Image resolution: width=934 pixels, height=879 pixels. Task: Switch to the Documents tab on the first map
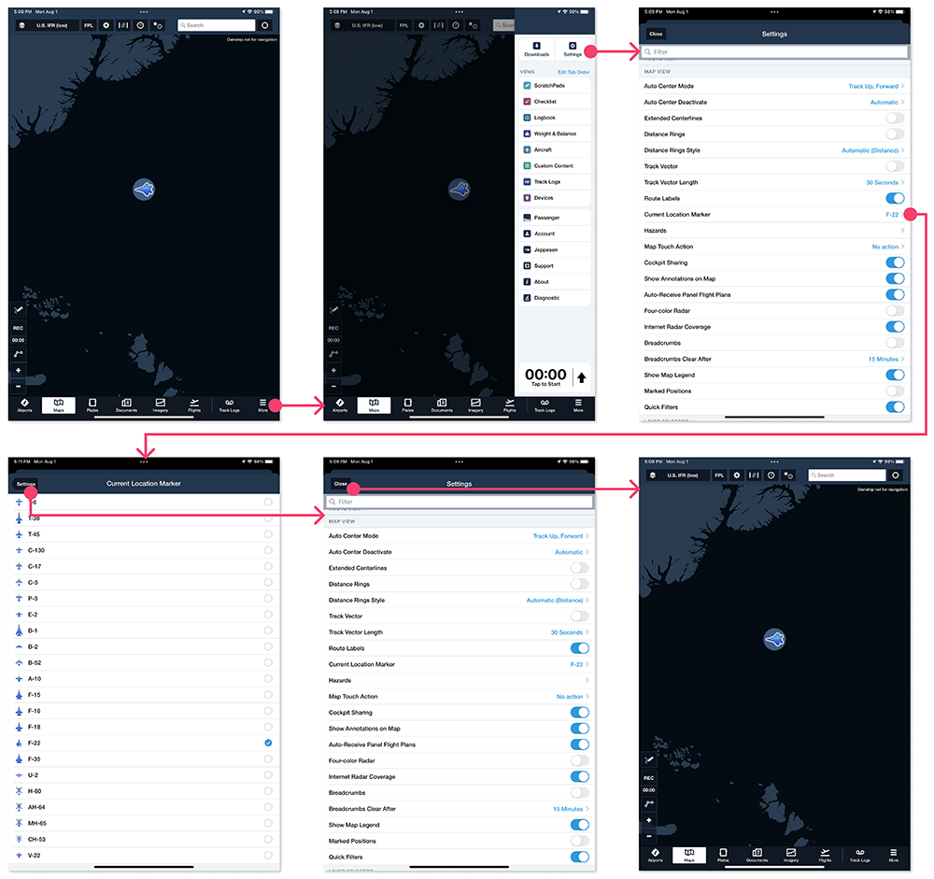coord(126,405)
